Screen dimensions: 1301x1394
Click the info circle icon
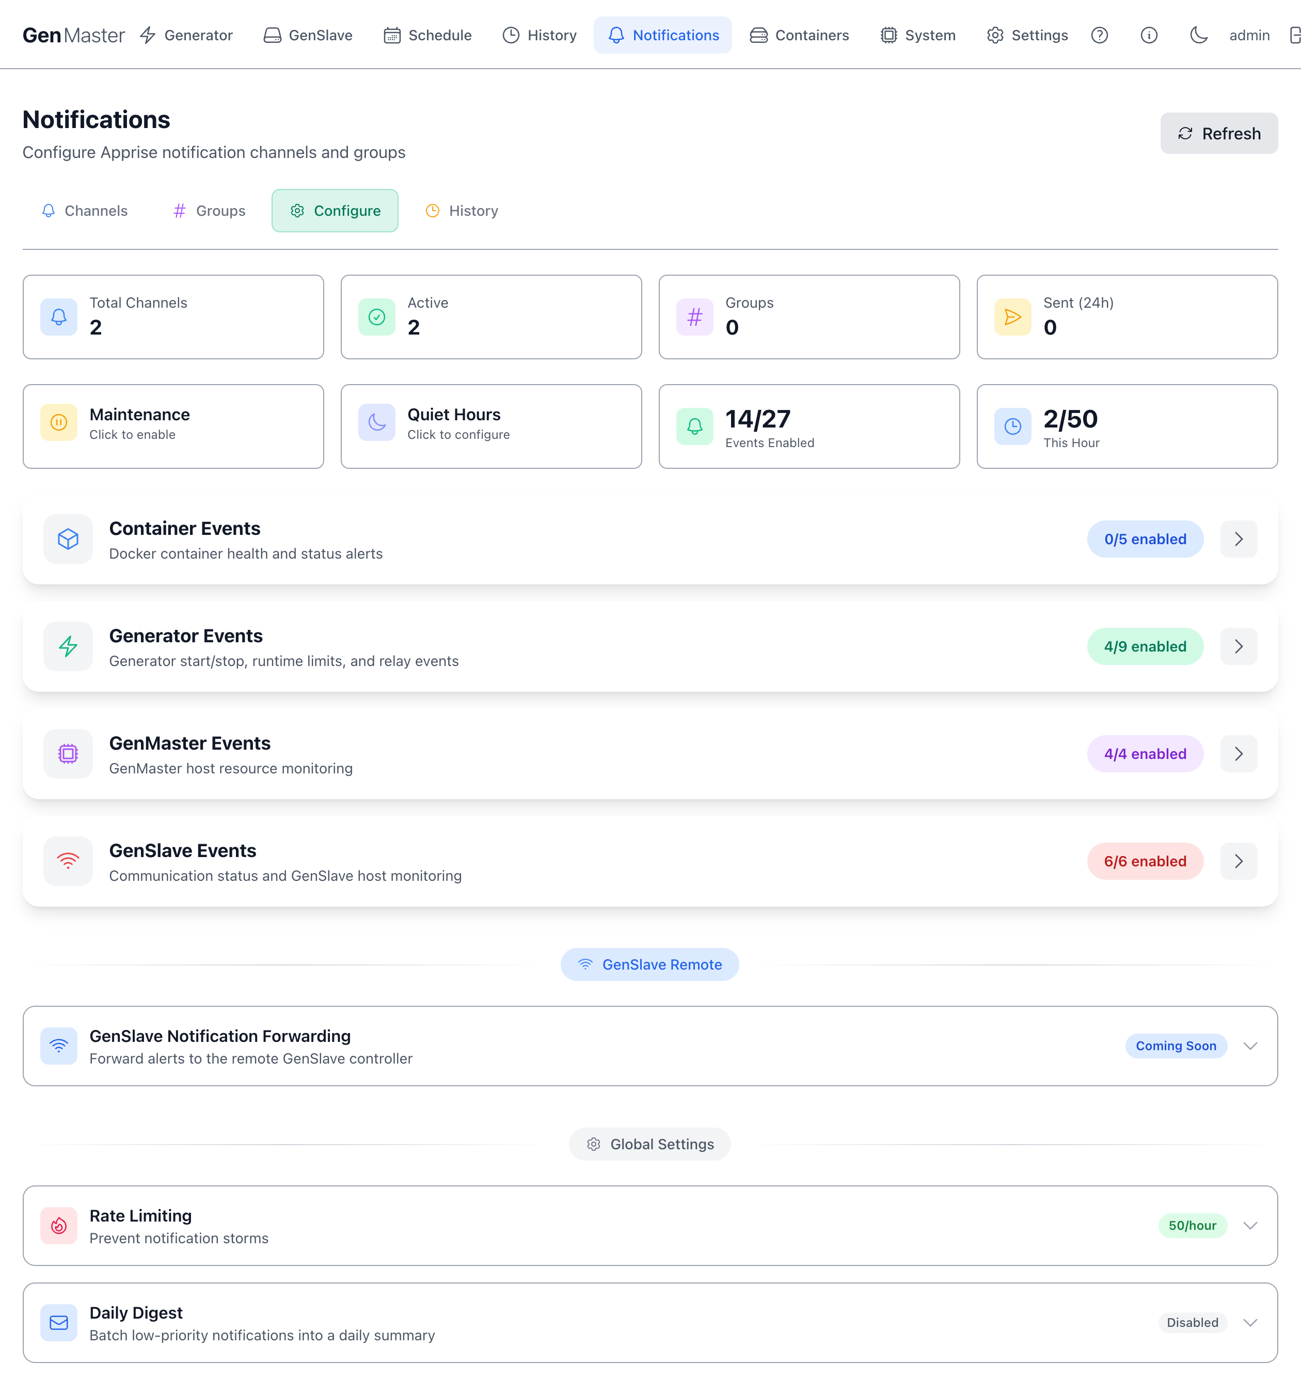click(x=1149, y=35)
